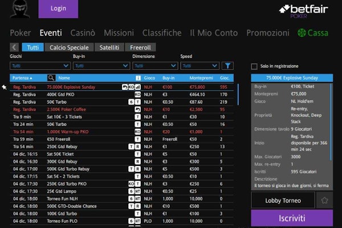Click R icon on 500€ GTD-Double Chance row

click(x=137, y=206)
